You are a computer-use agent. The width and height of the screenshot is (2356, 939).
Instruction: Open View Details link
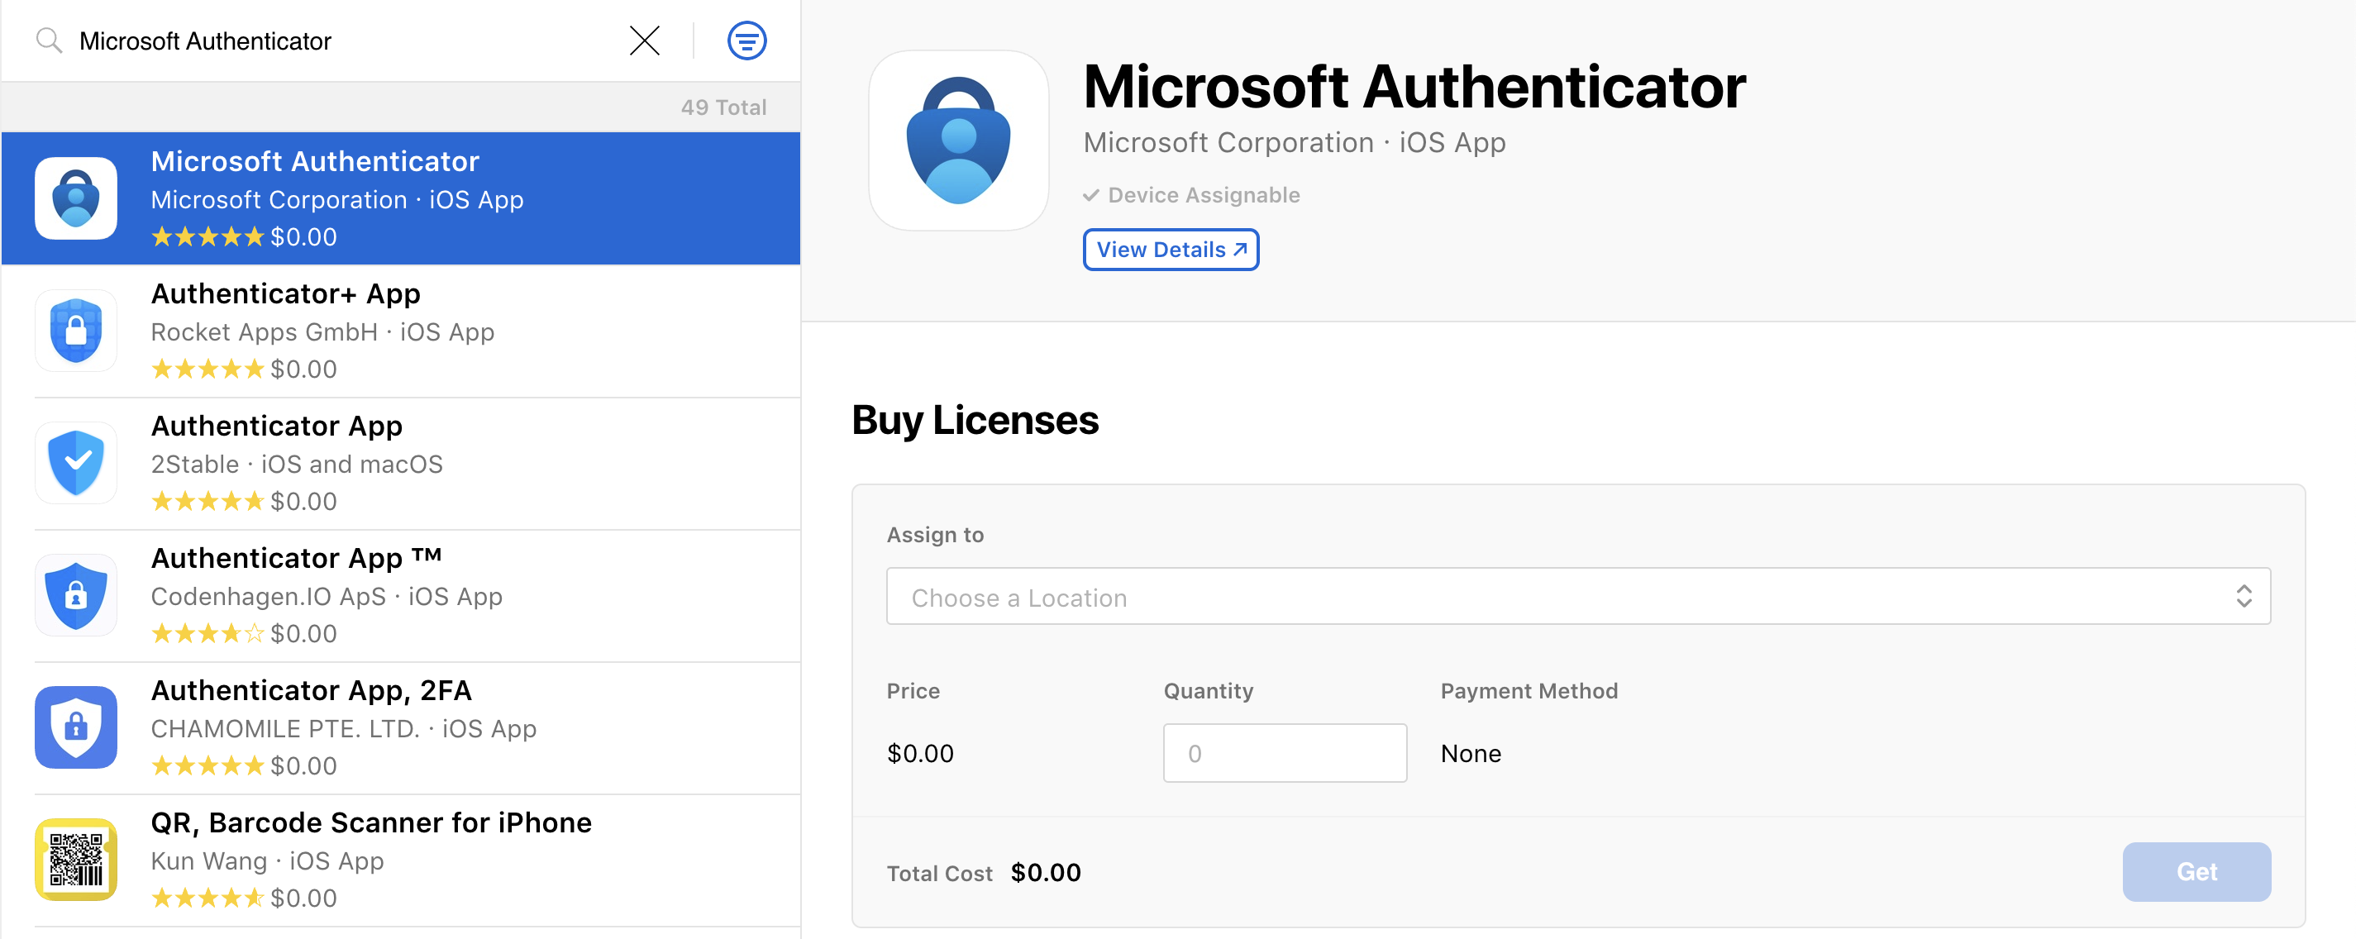click(x=1171, y=250)
